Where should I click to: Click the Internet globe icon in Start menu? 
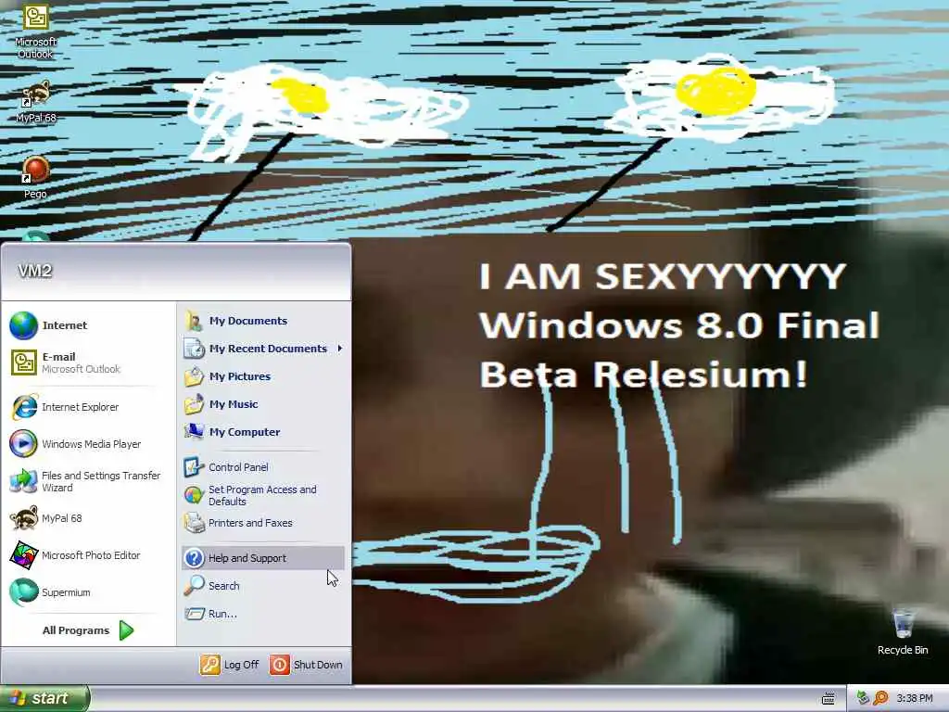[x=23, y=325]
